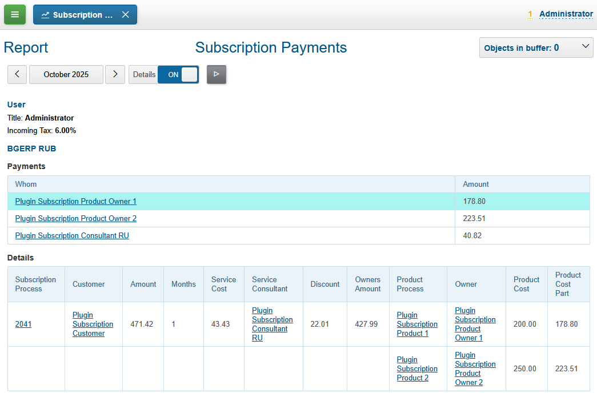Open the "Objects in buffer: 0" dropdown
Screen dimensions: 597x397
535,47
